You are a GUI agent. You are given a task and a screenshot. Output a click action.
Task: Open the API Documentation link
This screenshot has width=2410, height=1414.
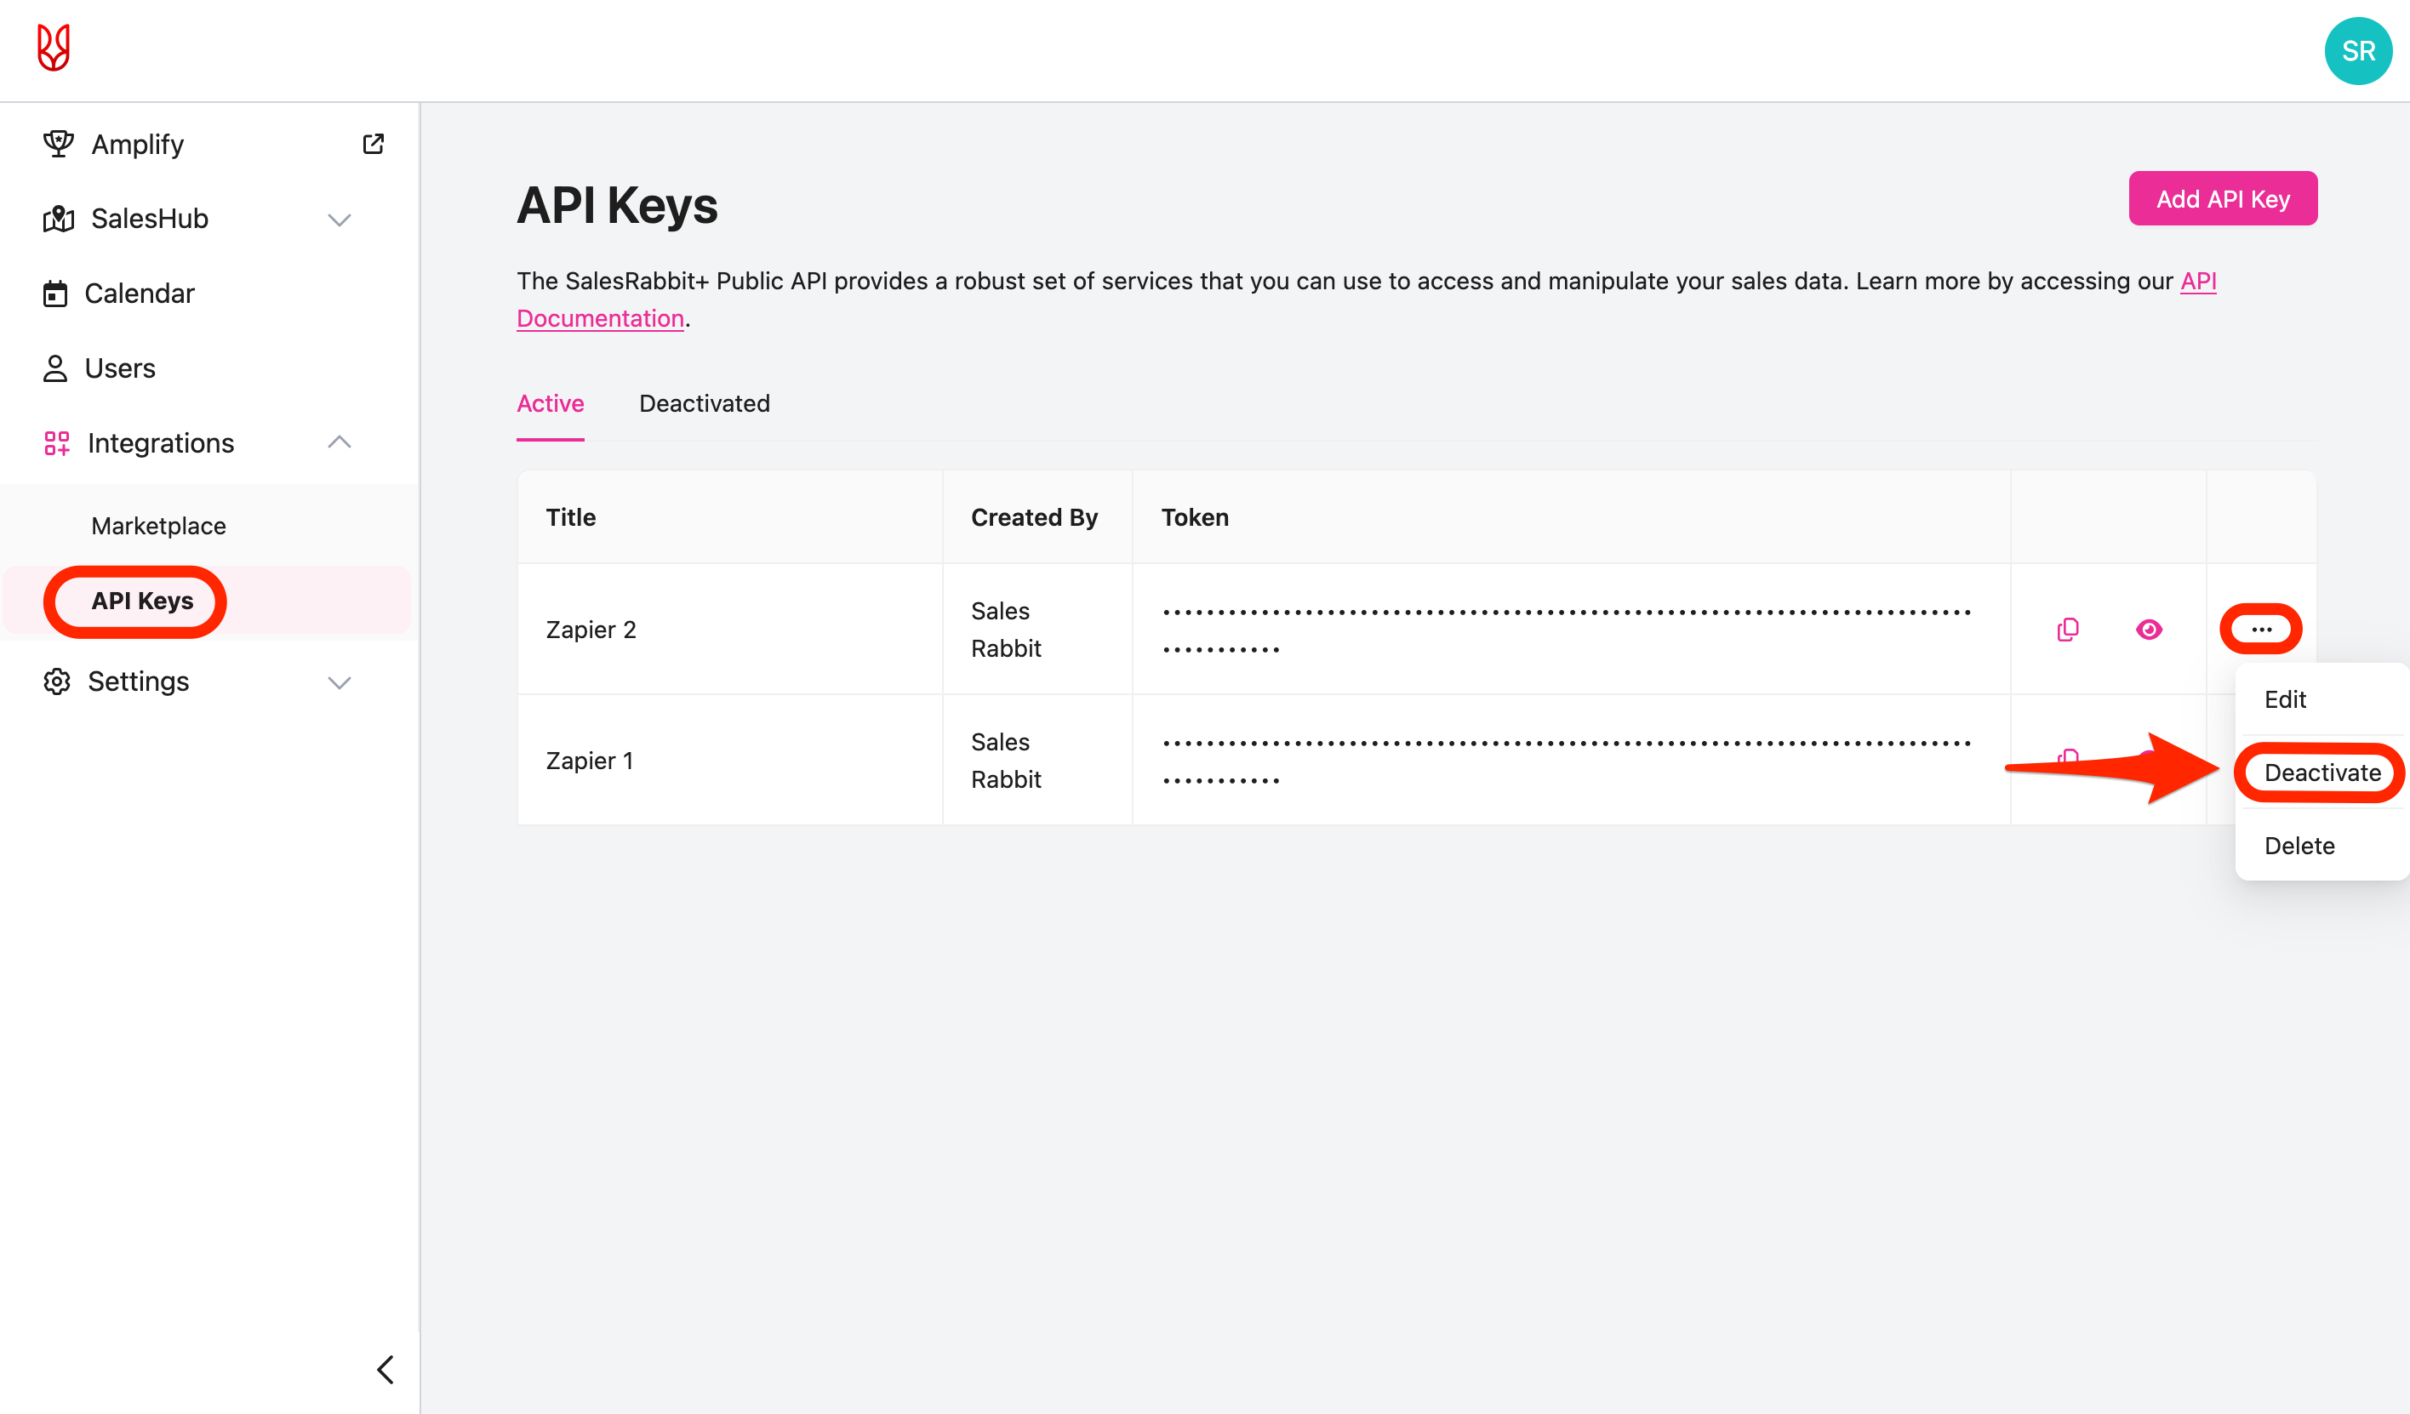[601, 318]
